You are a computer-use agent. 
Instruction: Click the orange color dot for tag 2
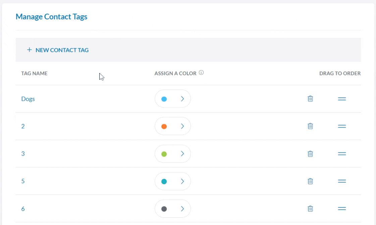click(x=164, y=127)
